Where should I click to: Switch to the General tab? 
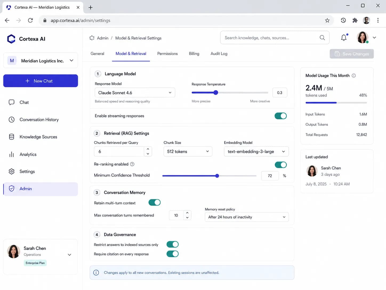(x=97, y=54)
